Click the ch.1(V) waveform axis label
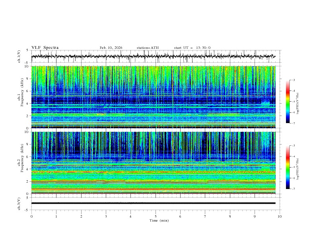Screen dimensions: 315x243 click(x=19, y=56)
